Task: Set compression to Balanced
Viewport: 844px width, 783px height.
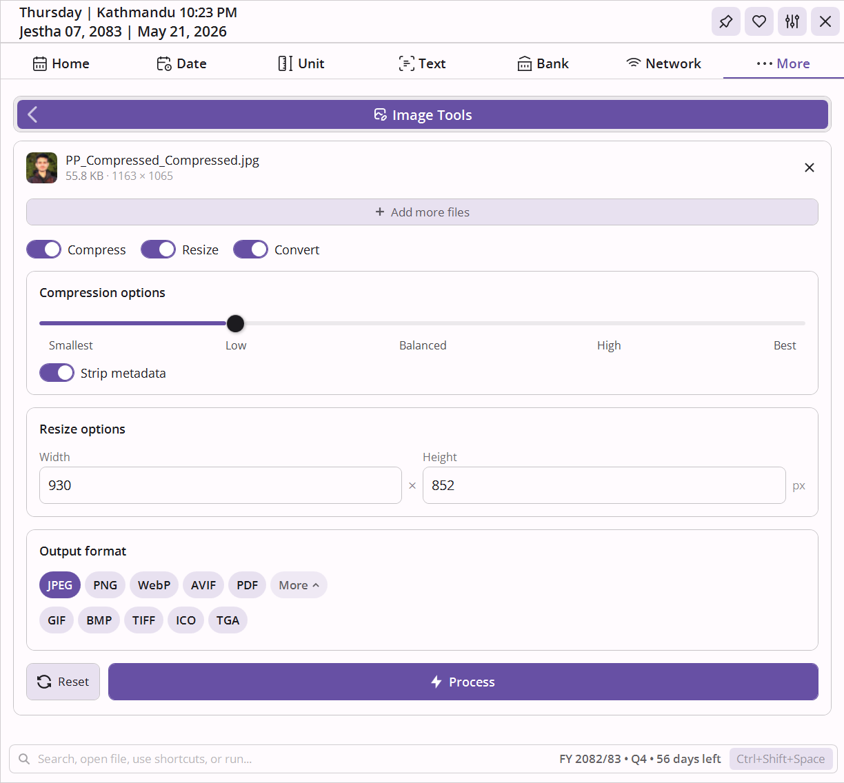Action: 423,345
